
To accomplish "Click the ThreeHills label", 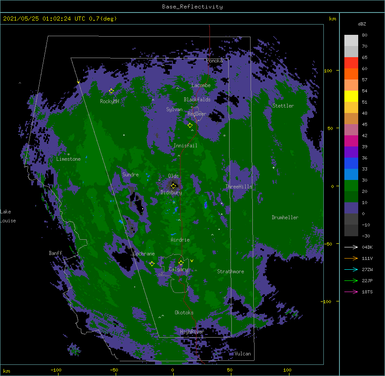I will coord(239,187).
